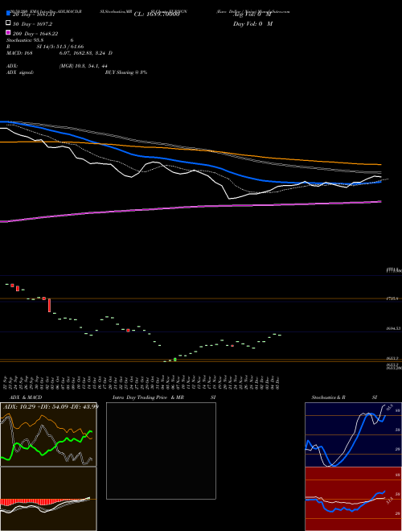Click the 'Avg Vol: 0 M' text

pyautogui.click(x=252, y=14)
